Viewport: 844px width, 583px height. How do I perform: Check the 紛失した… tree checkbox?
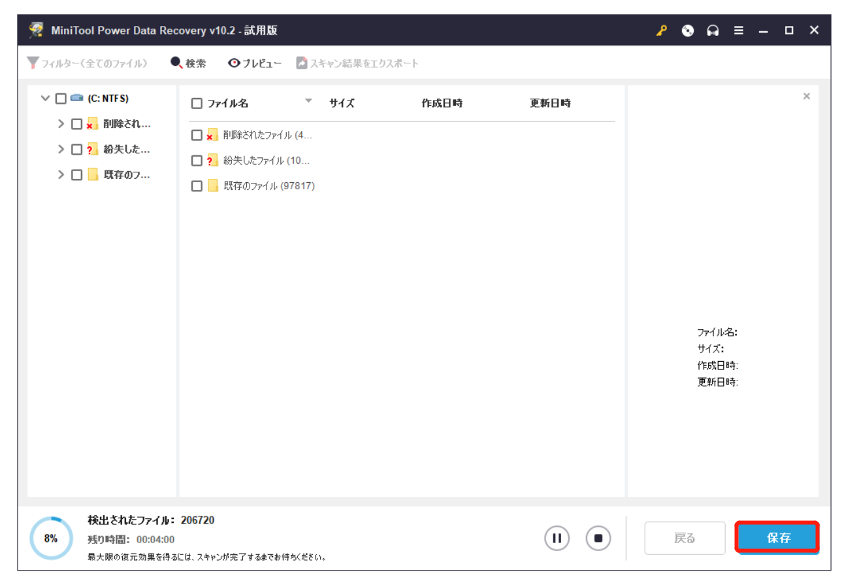(x=76, y=150)
